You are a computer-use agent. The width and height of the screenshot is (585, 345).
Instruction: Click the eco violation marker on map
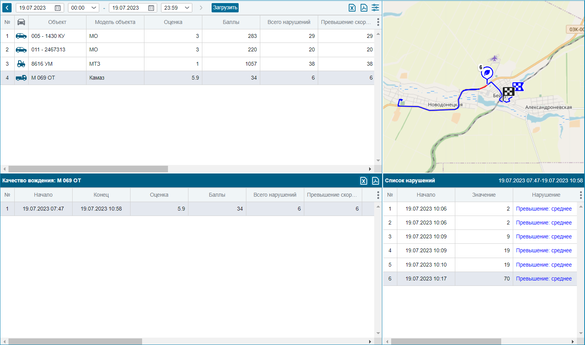[x=487, y=73]
